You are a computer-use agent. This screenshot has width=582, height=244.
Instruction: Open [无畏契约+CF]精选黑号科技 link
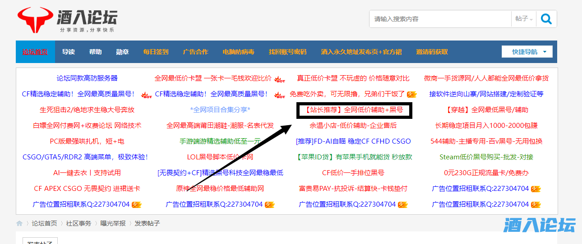coord(220,172)
